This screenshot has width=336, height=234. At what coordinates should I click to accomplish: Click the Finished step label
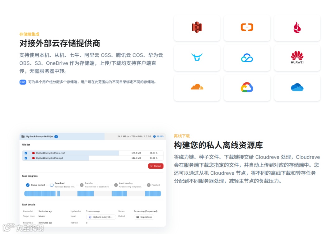(x=156, y=185)
